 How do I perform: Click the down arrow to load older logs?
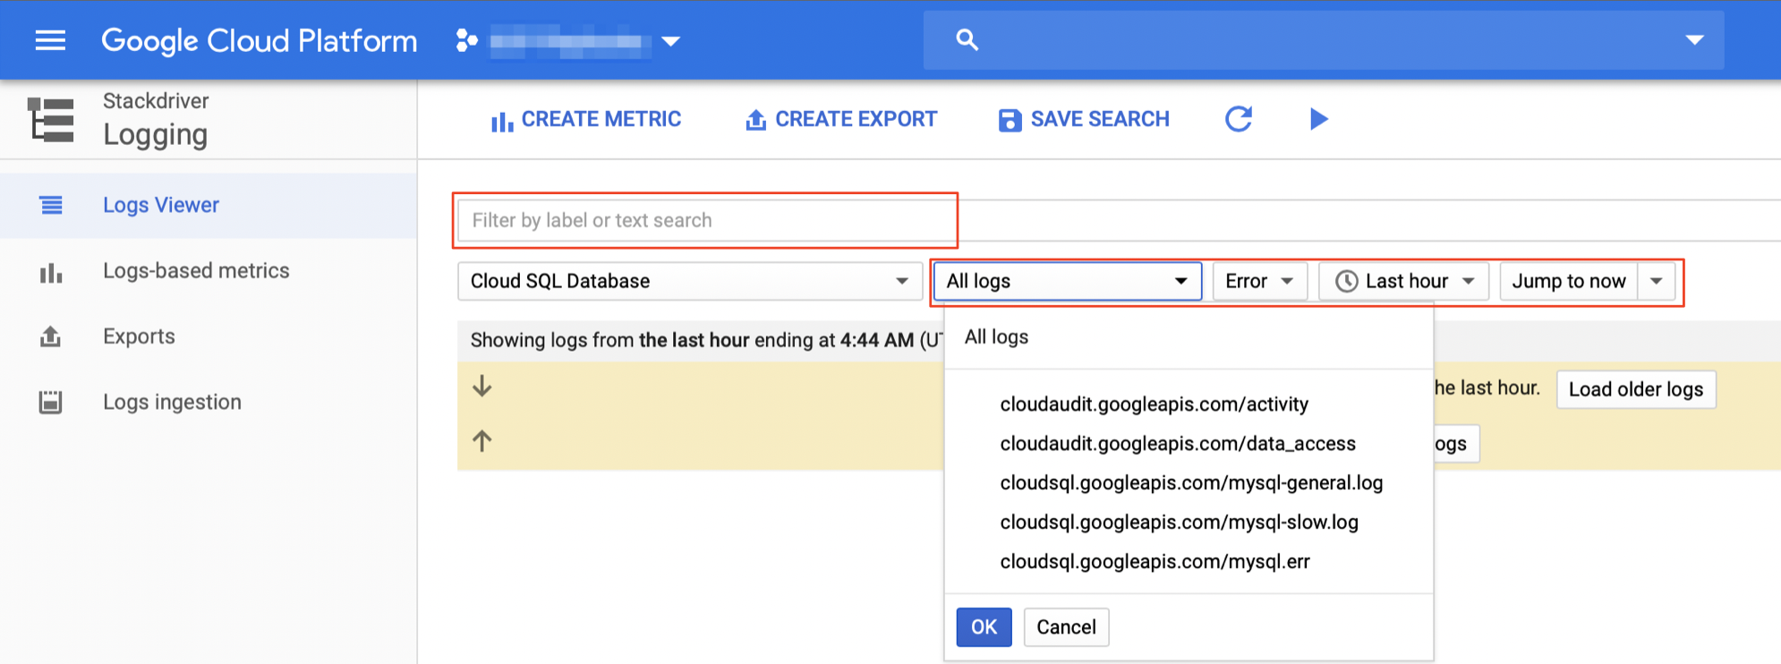coord(481,387)
